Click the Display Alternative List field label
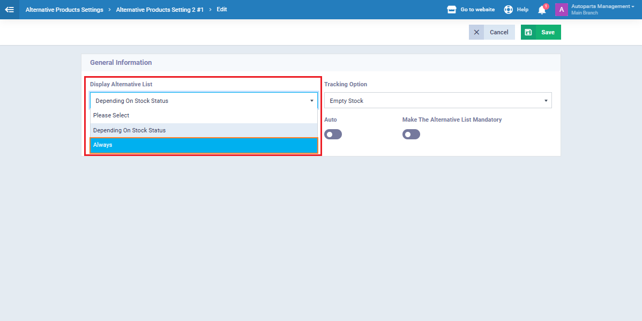 (x=121, y=84)
